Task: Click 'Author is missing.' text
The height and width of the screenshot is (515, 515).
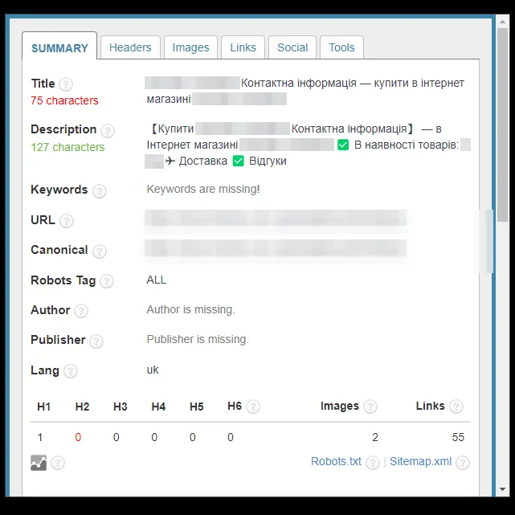Action: [x=191, y=309]
